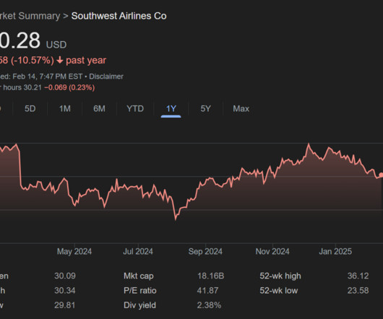Click the Southwest Airlines Co title
383x319 pixels.
pos(119,16)
